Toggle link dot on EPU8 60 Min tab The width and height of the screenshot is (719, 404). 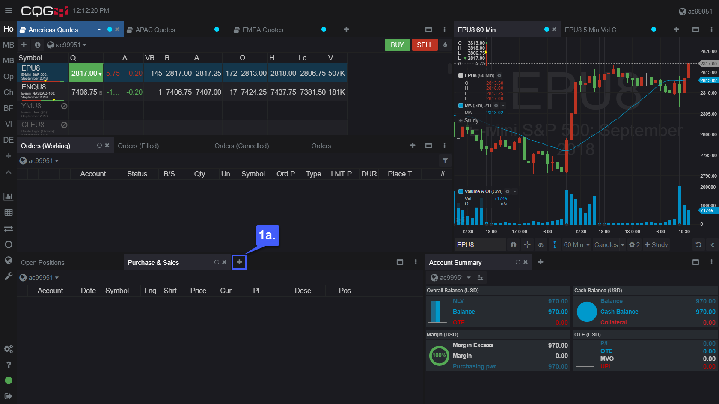click(x=547, y=29)
